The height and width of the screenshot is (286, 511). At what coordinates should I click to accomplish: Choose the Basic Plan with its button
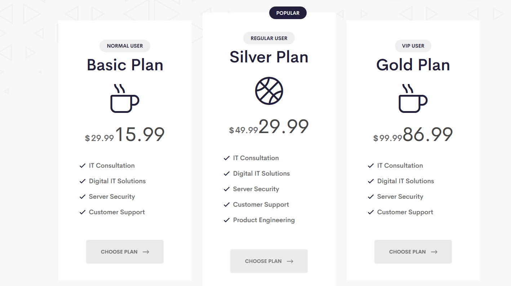tap(125, 252)
